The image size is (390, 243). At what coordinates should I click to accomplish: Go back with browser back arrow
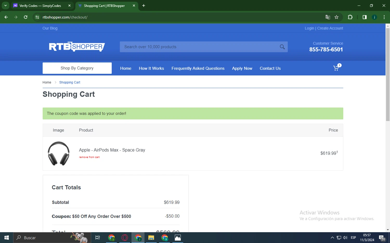click(x=6, y=17)
